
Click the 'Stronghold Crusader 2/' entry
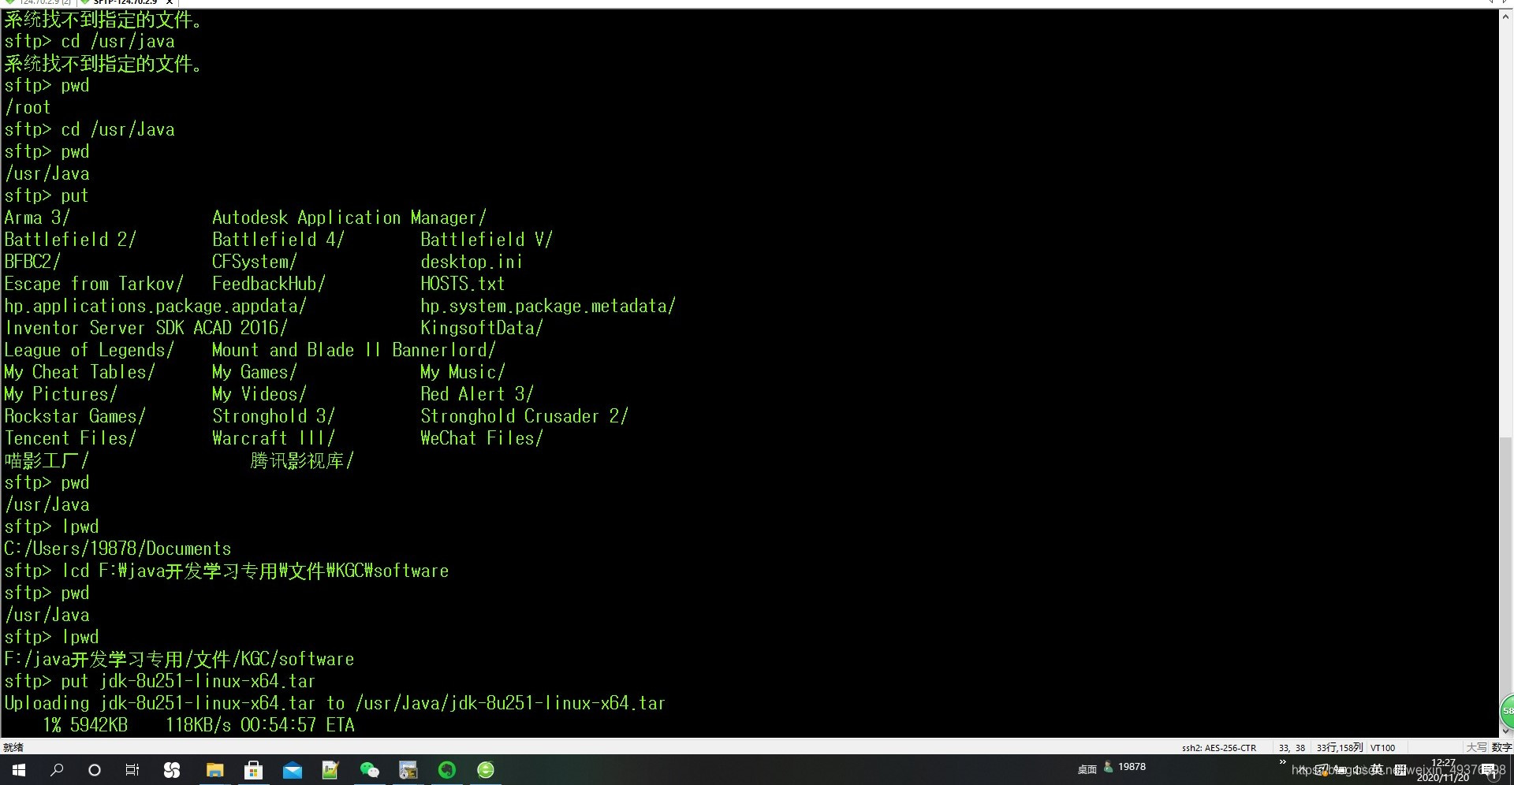coord(524,416)
